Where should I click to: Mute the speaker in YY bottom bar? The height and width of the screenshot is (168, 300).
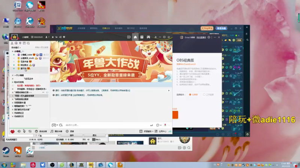[x=19, y=131]
